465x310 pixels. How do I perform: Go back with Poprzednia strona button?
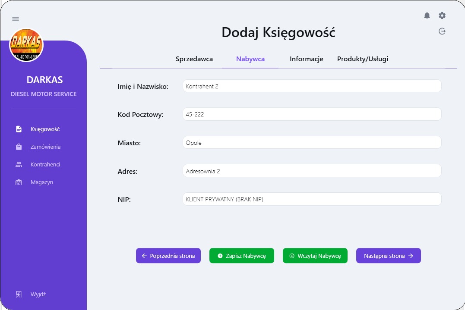[168, 256]
